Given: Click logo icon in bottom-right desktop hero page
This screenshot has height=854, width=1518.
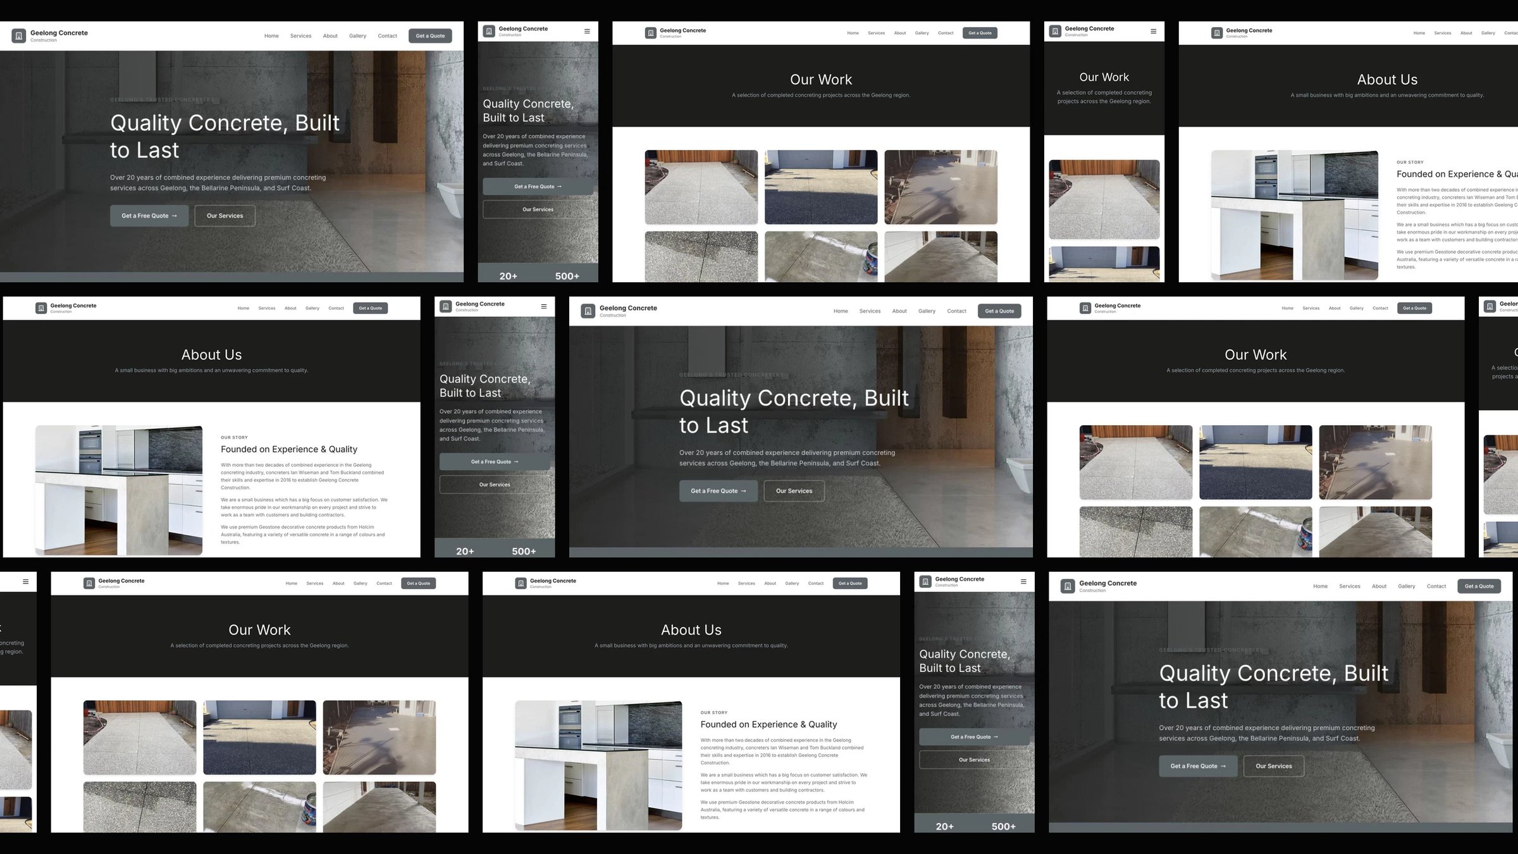Looking at the screenshot, I should [x=1068, y=586].
